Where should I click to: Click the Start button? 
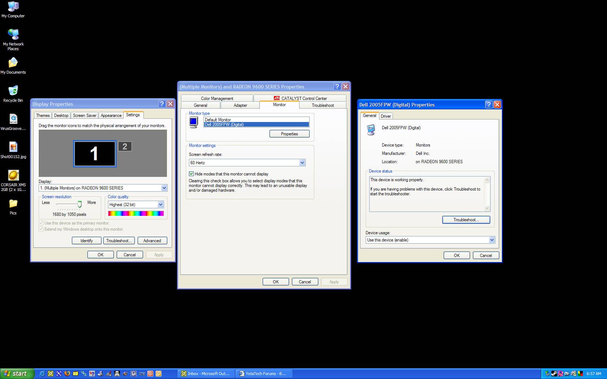[x=17, y=374]
